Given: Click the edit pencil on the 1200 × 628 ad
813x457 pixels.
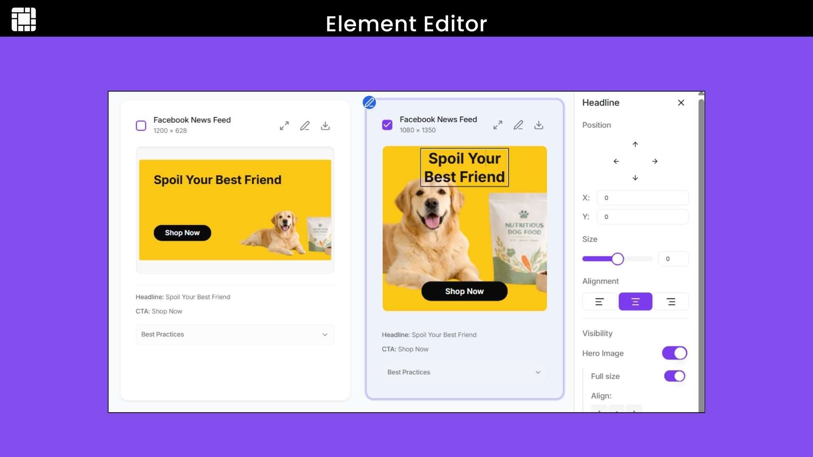Looking at the screenshot, I should 304,126.
